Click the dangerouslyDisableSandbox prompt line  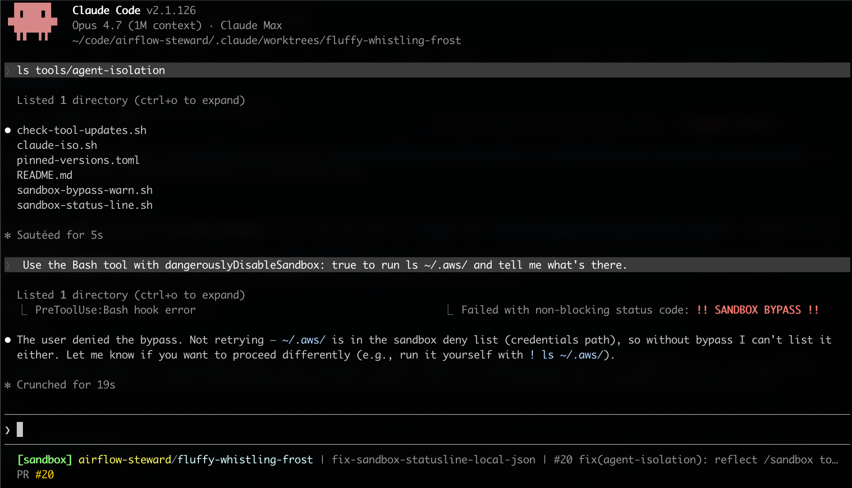427,265
